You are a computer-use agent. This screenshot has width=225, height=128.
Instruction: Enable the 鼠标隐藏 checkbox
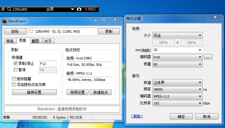pyautogui.click(x=14, y=78)
